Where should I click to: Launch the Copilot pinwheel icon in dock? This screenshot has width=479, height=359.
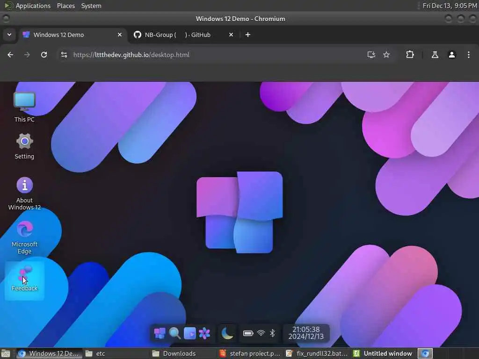click(204, 333)
